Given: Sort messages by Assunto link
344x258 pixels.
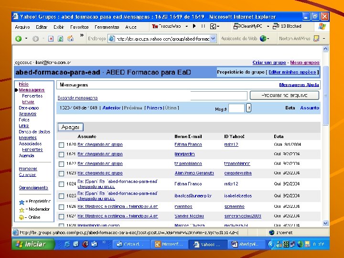Looking at the screenshot, I should 310,107.
